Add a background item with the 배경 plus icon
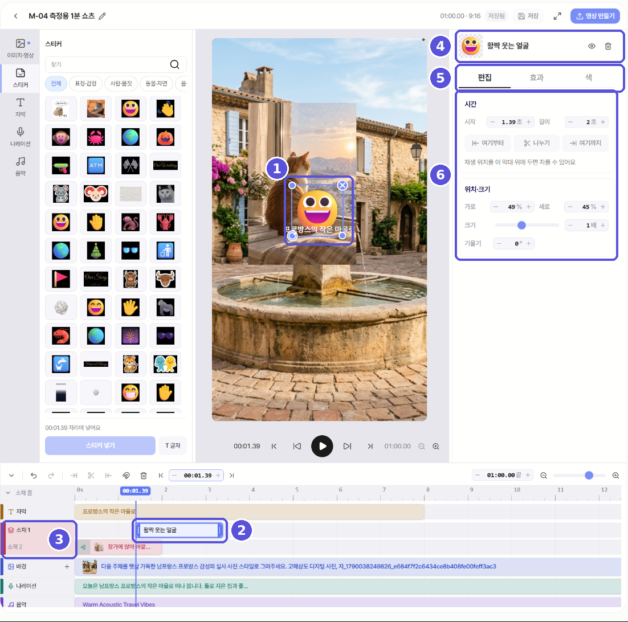Screen dimensions: 628x622 67,566
